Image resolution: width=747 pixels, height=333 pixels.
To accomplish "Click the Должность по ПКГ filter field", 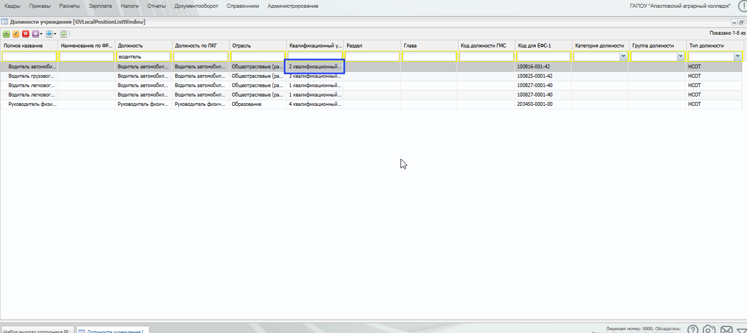I will point(201,56).
